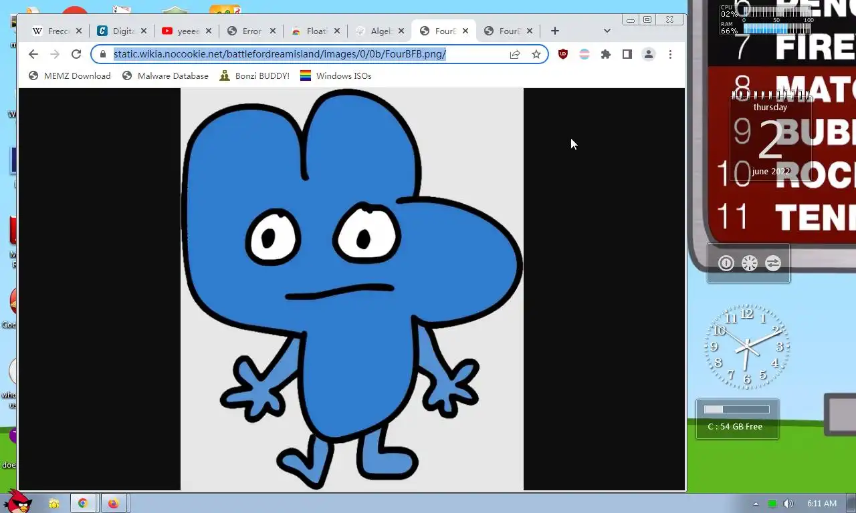The image size is (856, 513).
Task: Click the Four character image
Action: click(x=352, y=289)
